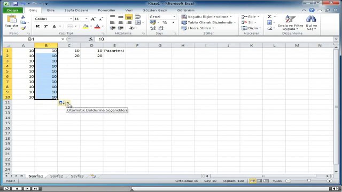Click the Merge and Center icon
This screenshot has height=192, width=342.
138,22
